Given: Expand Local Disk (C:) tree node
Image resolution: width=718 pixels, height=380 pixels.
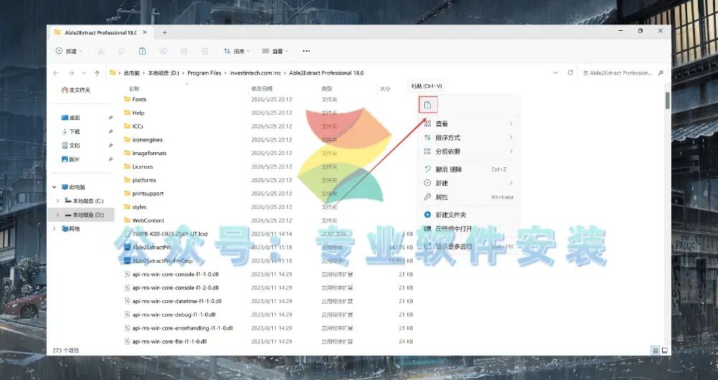Looking at the screenshot, I should pos(57,200).
